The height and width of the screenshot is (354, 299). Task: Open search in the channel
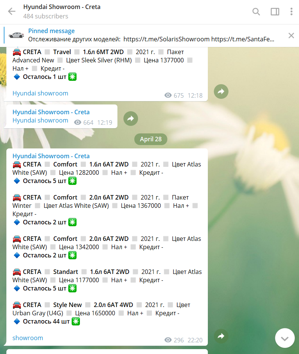coord(256,12)
